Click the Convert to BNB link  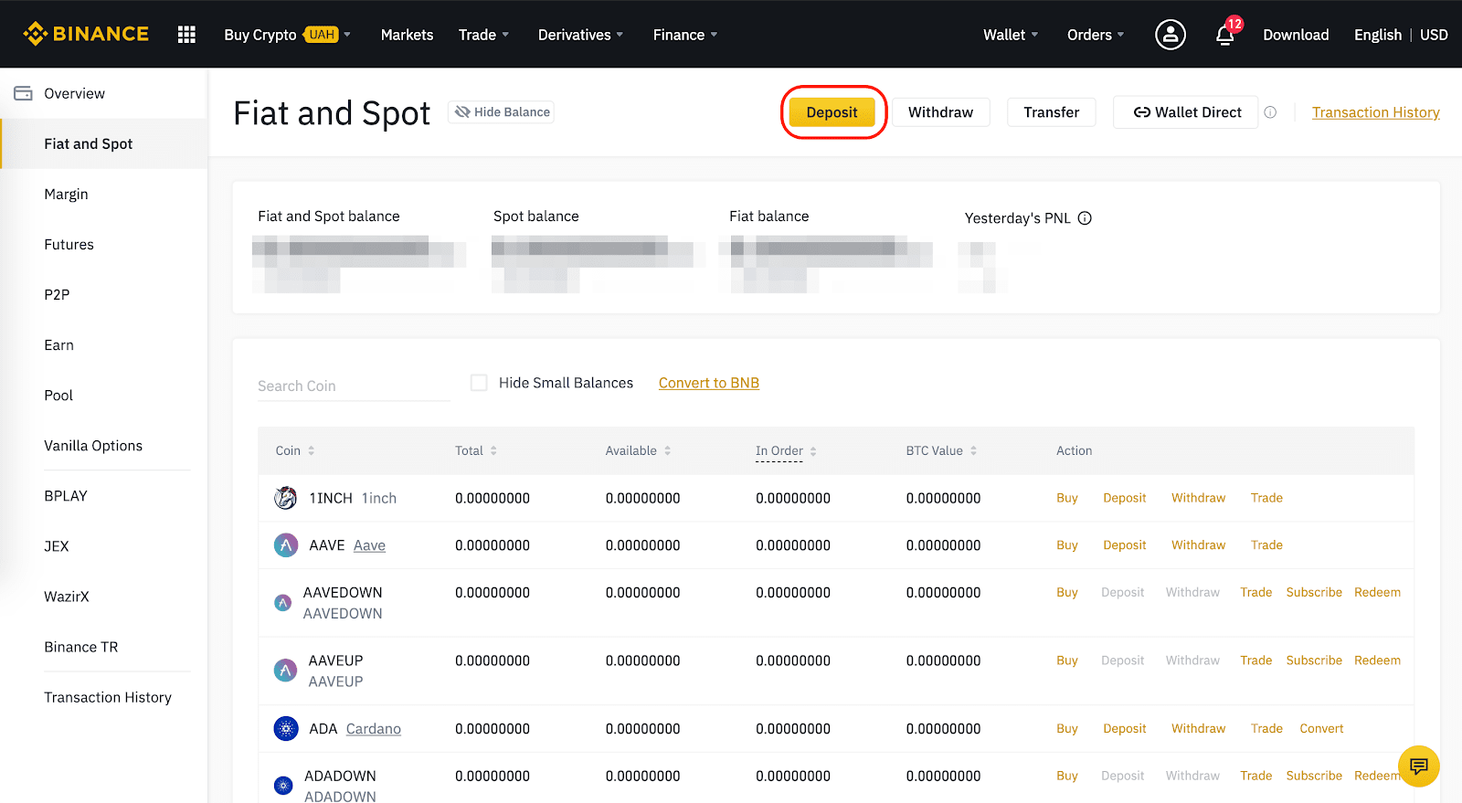click(709, 383)
